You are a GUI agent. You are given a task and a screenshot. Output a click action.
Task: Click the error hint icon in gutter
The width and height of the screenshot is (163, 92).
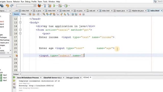click(x=17, y=55)
